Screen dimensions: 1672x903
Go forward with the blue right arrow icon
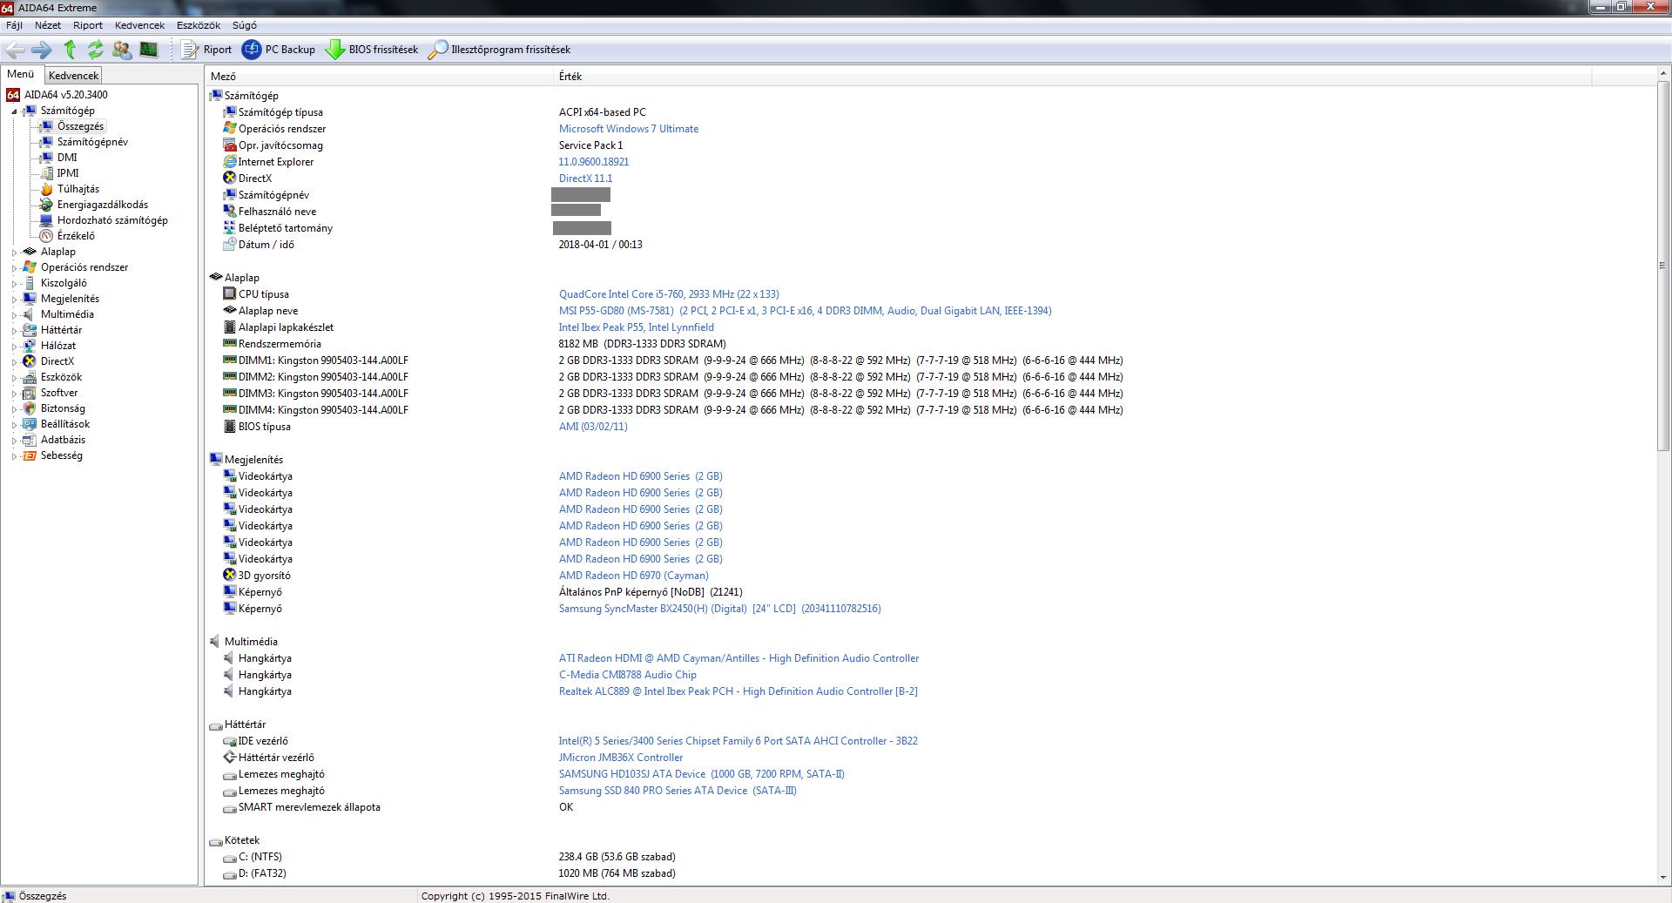coord(42,50)
